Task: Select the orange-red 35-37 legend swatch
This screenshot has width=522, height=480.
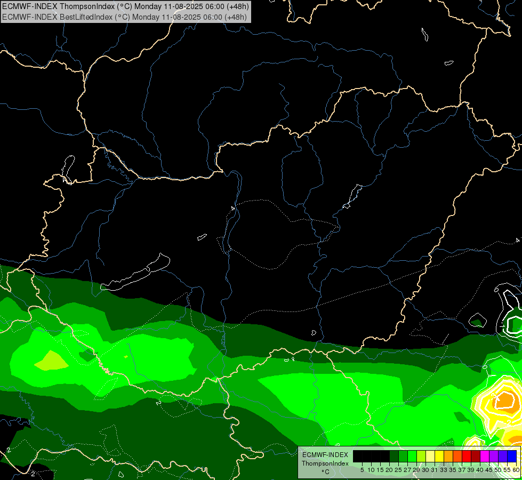Action: coord(457,456)
